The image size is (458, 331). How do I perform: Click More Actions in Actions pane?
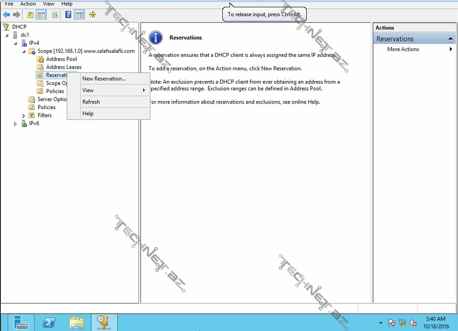click(x=403, y=49)
